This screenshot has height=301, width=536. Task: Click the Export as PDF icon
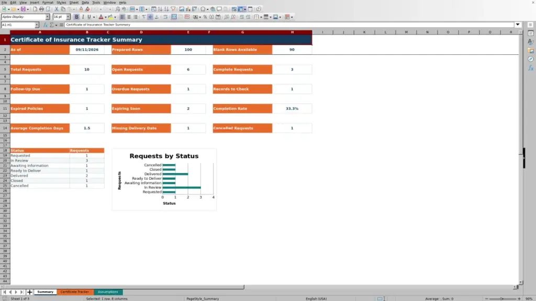click(35, 9)
